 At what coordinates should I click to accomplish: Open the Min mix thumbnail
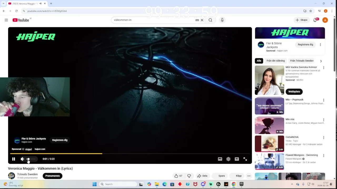click(x=269, y=126)
